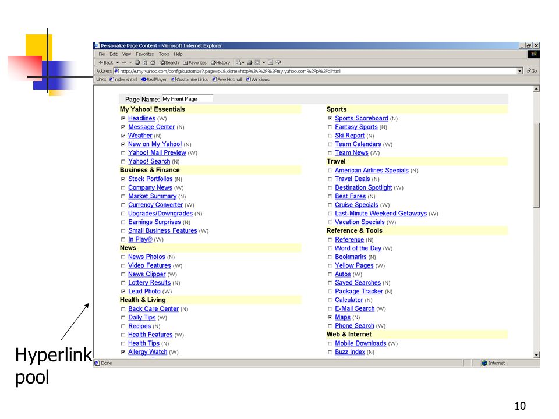Open the Tools menu
Viewport: 559px width, 419px height.
point(164,54)
